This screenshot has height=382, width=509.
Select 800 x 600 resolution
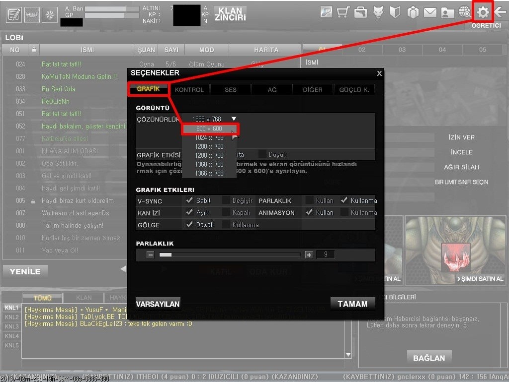(x=209, y=128)
